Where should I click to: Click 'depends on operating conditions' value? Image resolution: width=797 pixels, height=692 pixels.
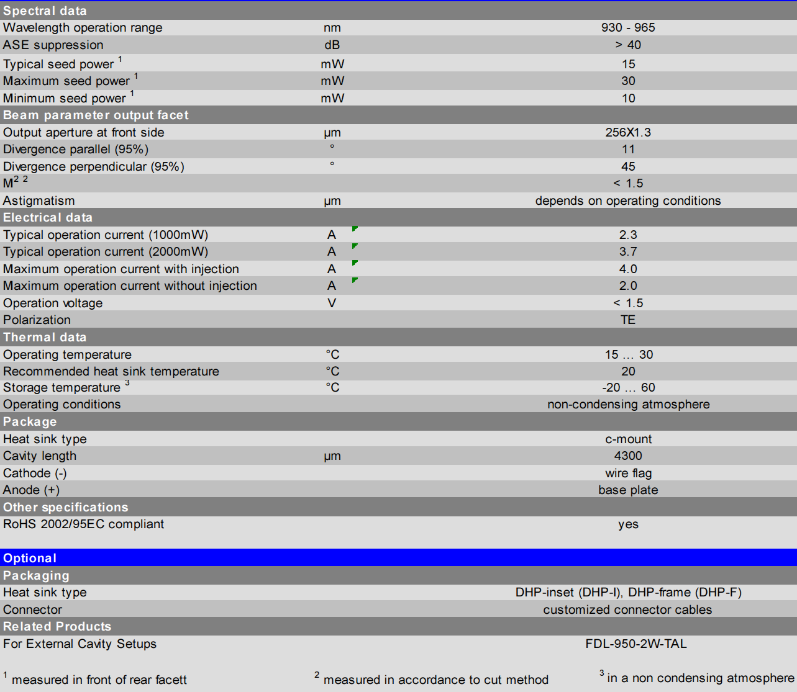point(628,201)
